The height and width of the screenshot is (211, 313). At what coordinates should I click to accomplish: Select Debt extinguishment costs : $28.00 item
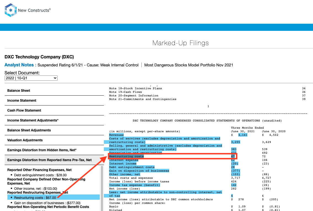[40, 175]
